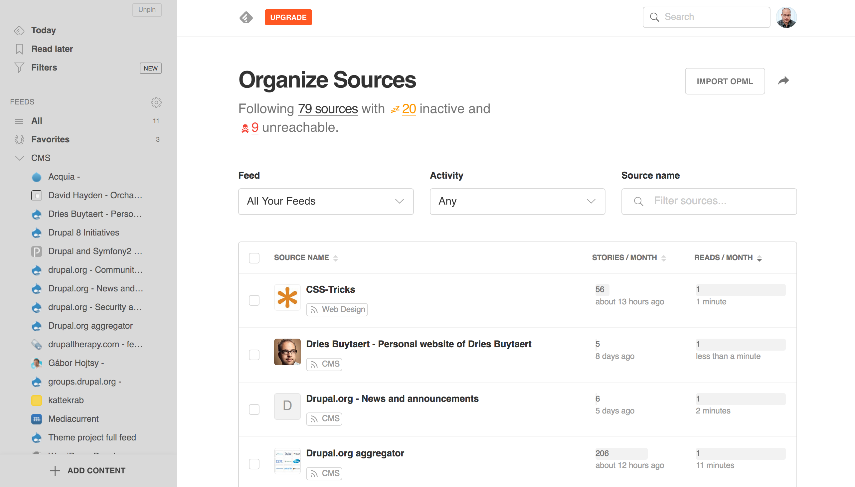Click the Theme project full feed icon
Viewport: 855px width, 487px height.
pyautogui.click(x=37, y=438)
